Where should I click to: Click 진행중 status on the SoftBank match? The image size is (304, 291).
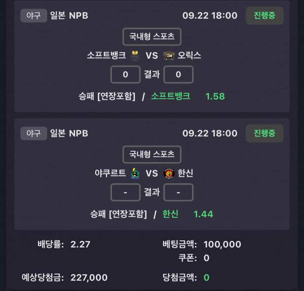(x=264, y=15)
